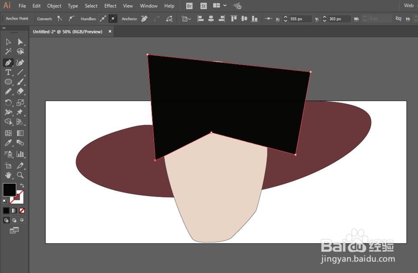Activate the Type tool
Image resolution: width=418 pixels, height=273 pixels.
(x=8, y=72)
